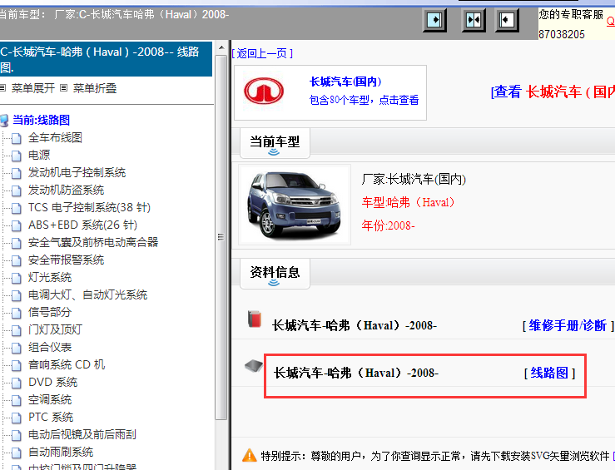This screenshot has height=470, width=615.
Task: Click page icon beside TCS 电子控制系统(38 针)
Action: [x=17, y=208]
